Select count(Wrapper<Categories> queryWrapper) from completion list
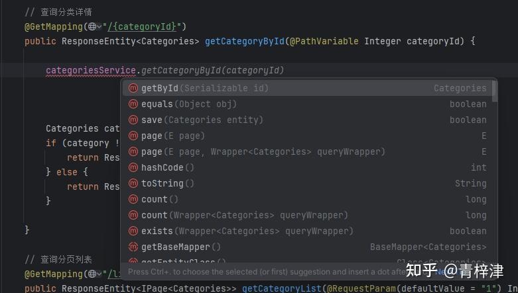This screenshot has height=293, width=518. point(244,215)
